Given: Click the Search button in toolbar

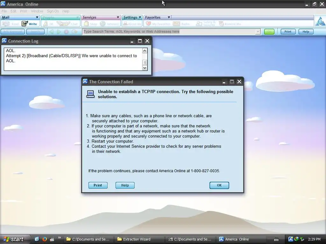Looking at the screenshot, I should tap(35, 32).
